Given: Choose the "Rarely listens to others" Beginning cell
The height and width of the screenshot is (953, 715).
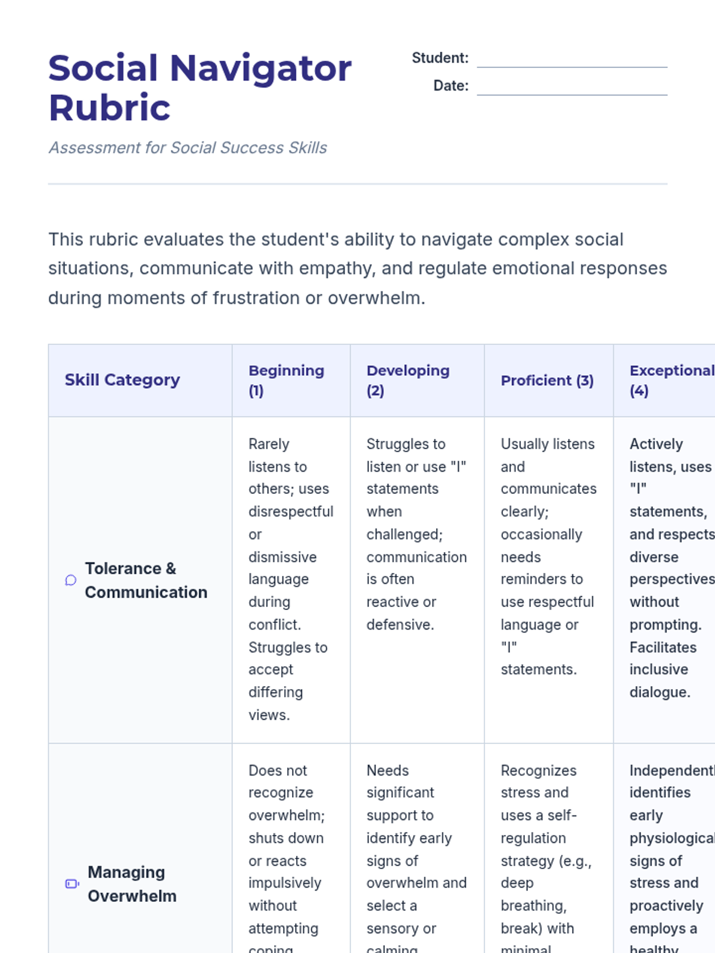Looking at the screenshot, I should [x=290, y=579].
